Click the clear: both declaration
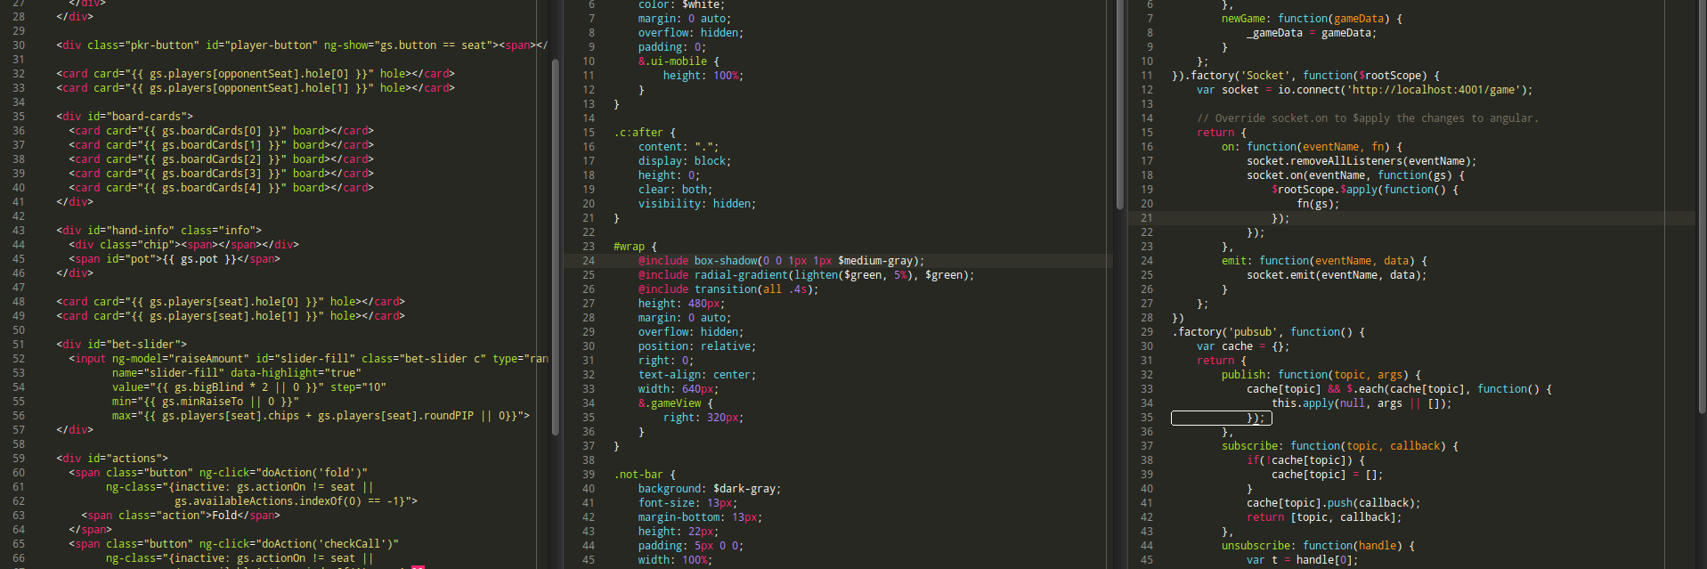This screenshot has height=569, width=1707. tap(676, 190)
